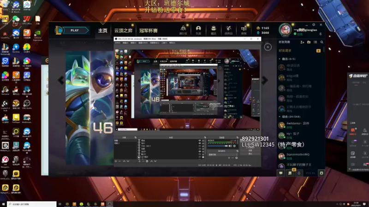Open the OBS mixer channel gear icon
Screen dimensions: 369x207
point(234,146)
